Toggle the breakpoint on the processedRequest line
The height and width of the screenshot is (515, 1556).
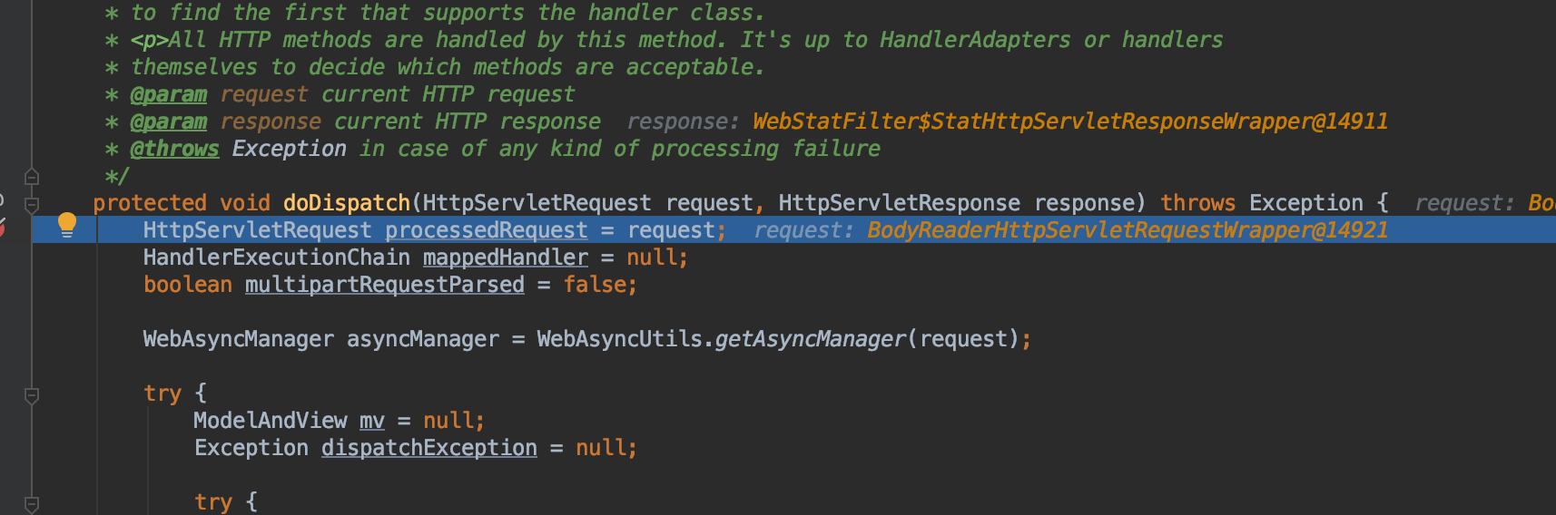click(2, 227)
